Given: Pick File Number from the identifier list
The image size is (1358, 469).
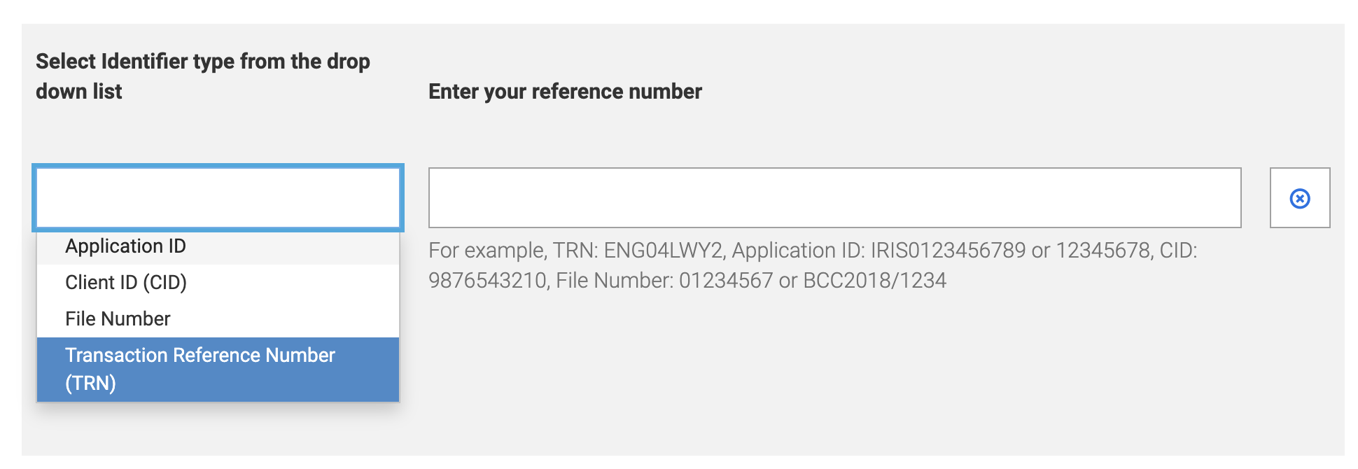Looking at the screenshot, I should coord(118,319).
